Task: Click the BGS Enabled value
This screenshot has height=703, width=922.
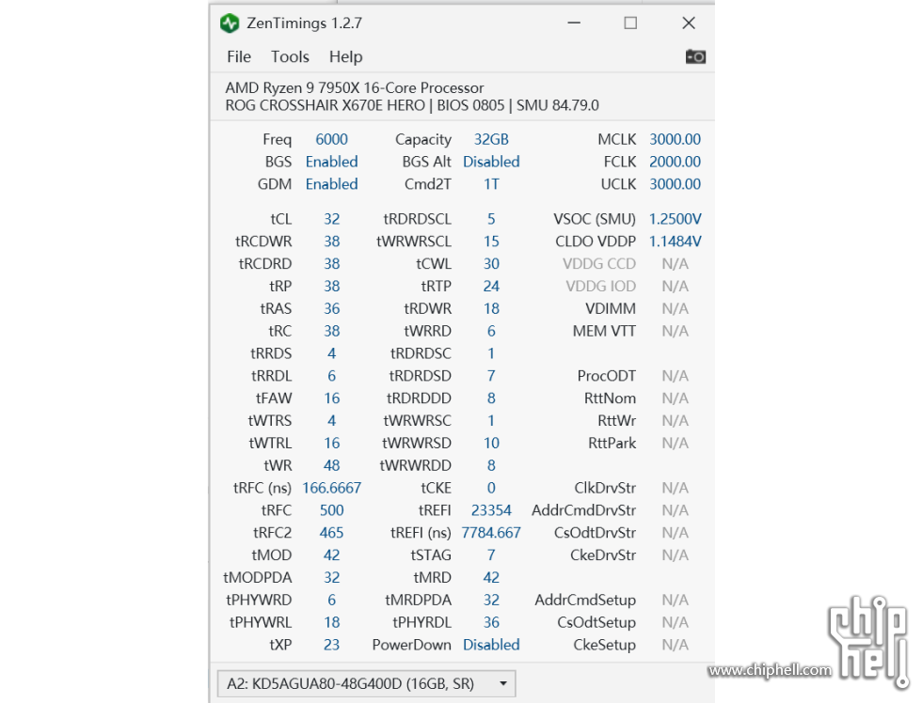Action: 331,162
